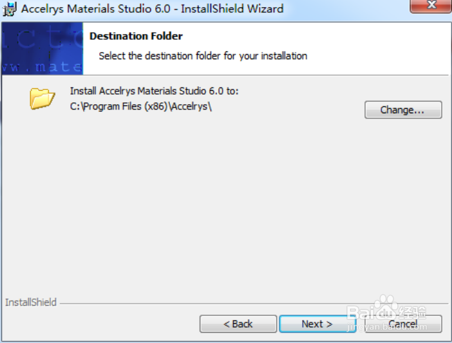This screenshot has width=452, height=343.
Task: Close the InstallShield Wizard window
Action: pyautogui.click(x=431, y=6)
